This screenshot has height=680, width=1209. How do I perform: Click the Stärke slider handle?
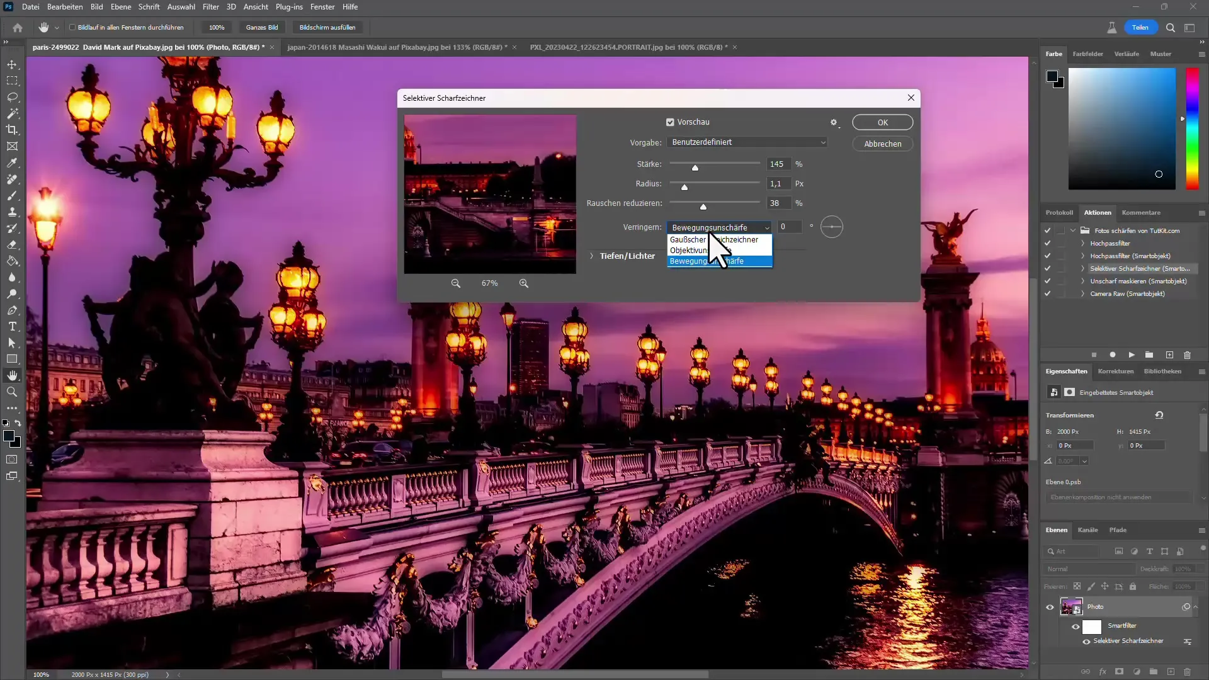click(695, 167)
